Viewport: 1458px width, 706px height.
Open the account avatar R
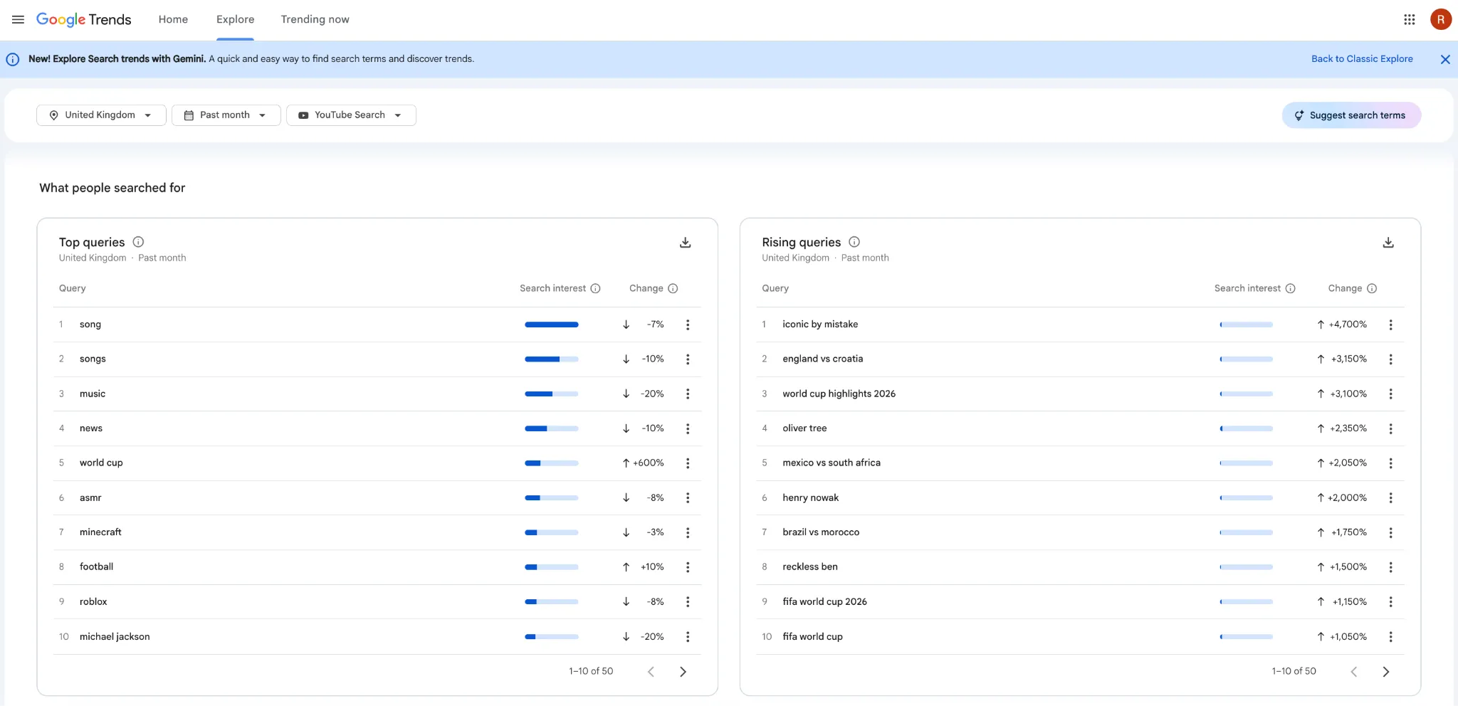point(1441,19)
